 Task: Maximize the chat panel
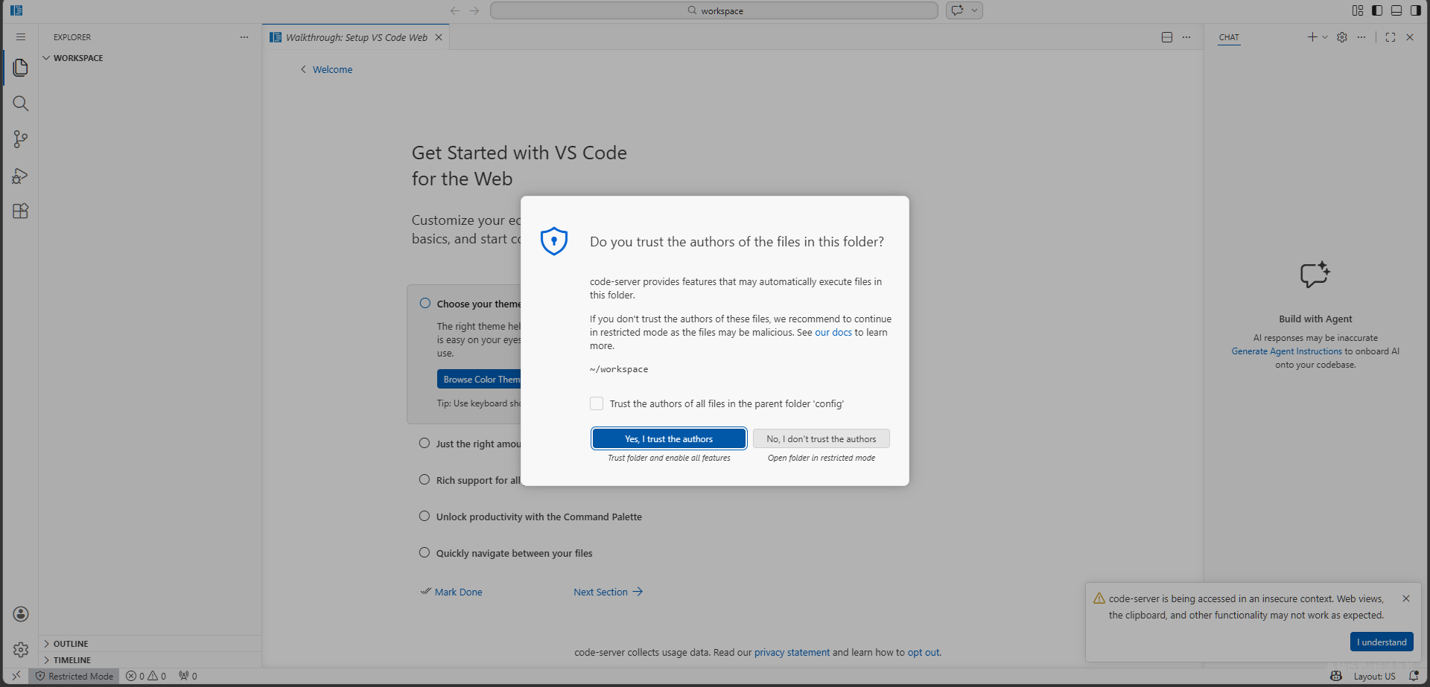(1391, 37)
